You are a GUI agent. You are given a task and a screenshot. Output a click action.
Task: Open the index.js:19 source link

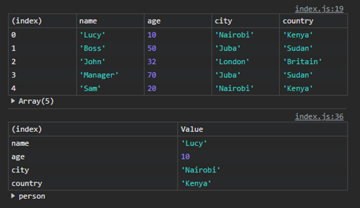319,9
